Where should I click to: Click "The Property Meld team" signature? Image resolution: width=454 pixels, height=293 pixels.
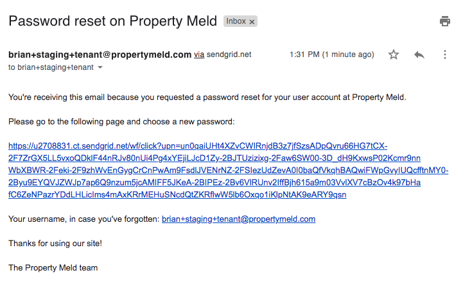[x=53, y=268]
